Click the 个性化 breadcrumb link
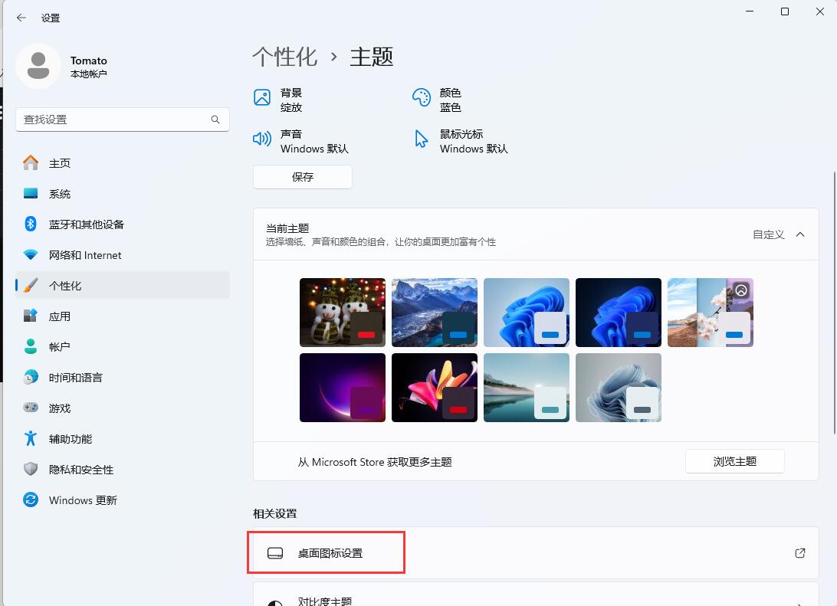837x606 pixels. (284, 57)
